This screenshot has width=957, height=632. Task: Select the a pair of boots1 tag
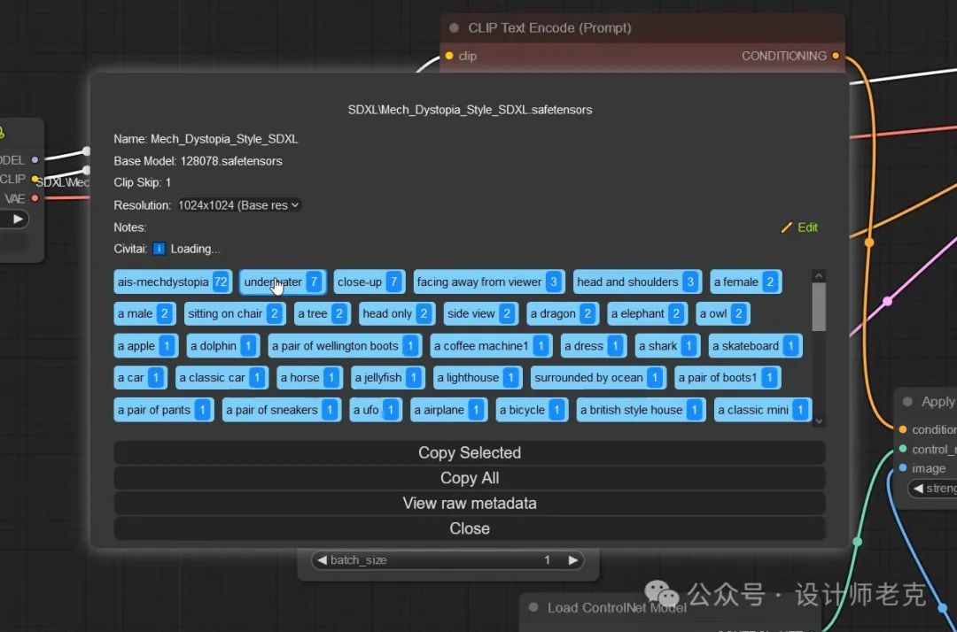[x=727, y=377]
